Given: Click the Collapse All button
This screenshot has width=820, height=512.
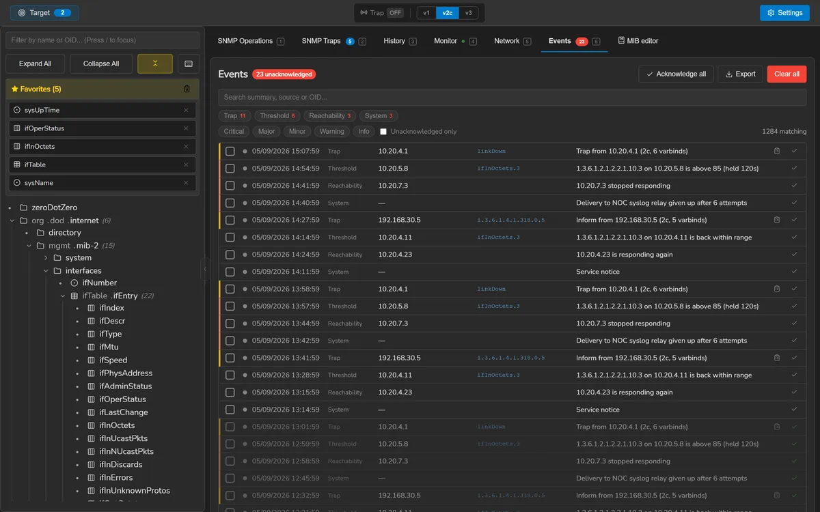Looking at the screenshot, I should 101,63.
